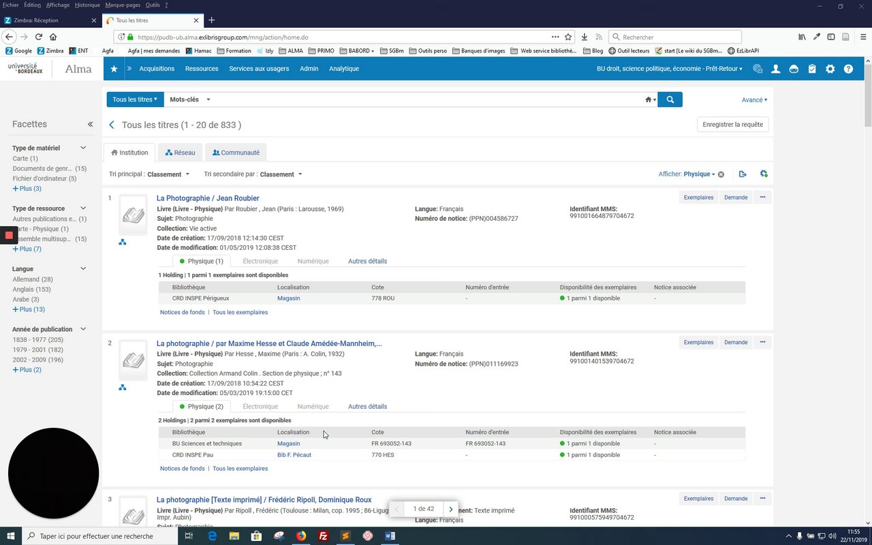The image size is (872, 545).
Task: Open the Tri principal Classement dropdown
Action: (x=168, y=174)
